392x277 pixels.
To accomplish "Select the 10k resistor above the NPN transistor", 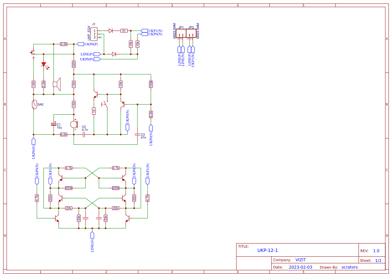I will click(x=121, y=84).
